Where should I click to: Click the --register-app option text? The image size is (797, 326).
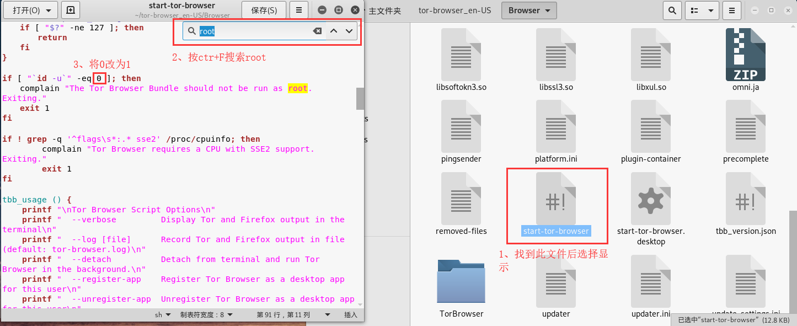pyautogui.click(x=106, y=279)
